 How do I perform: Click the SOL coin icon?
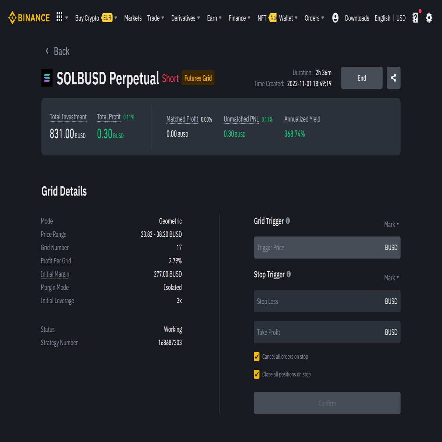click(x=47, y=78)
